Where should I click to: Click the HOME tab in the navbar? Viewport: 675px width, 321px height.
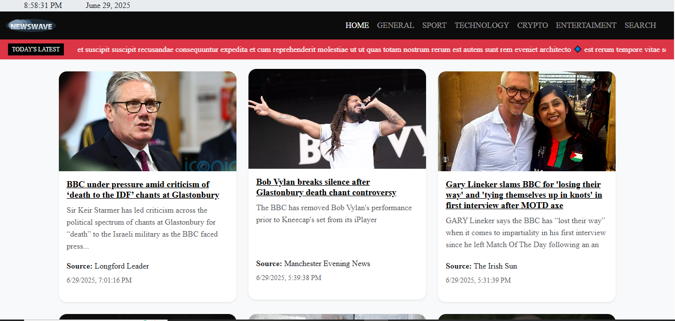(357, 25)
